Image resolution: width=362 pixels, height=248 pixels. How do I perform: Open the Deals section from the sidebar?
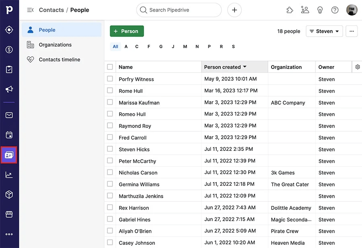pos(9,49)
